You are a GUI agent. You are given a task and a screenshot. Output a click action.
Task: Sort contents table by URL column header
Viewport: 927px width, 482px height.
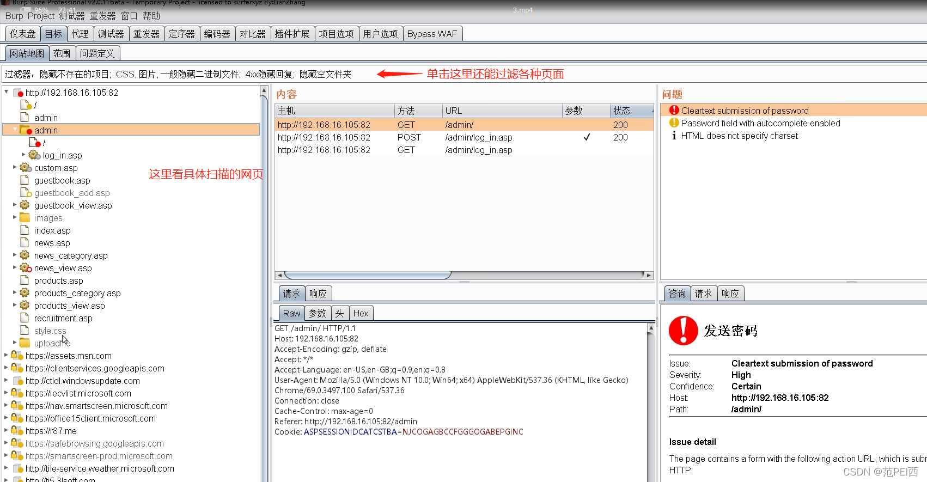click(x=502, y=111)
